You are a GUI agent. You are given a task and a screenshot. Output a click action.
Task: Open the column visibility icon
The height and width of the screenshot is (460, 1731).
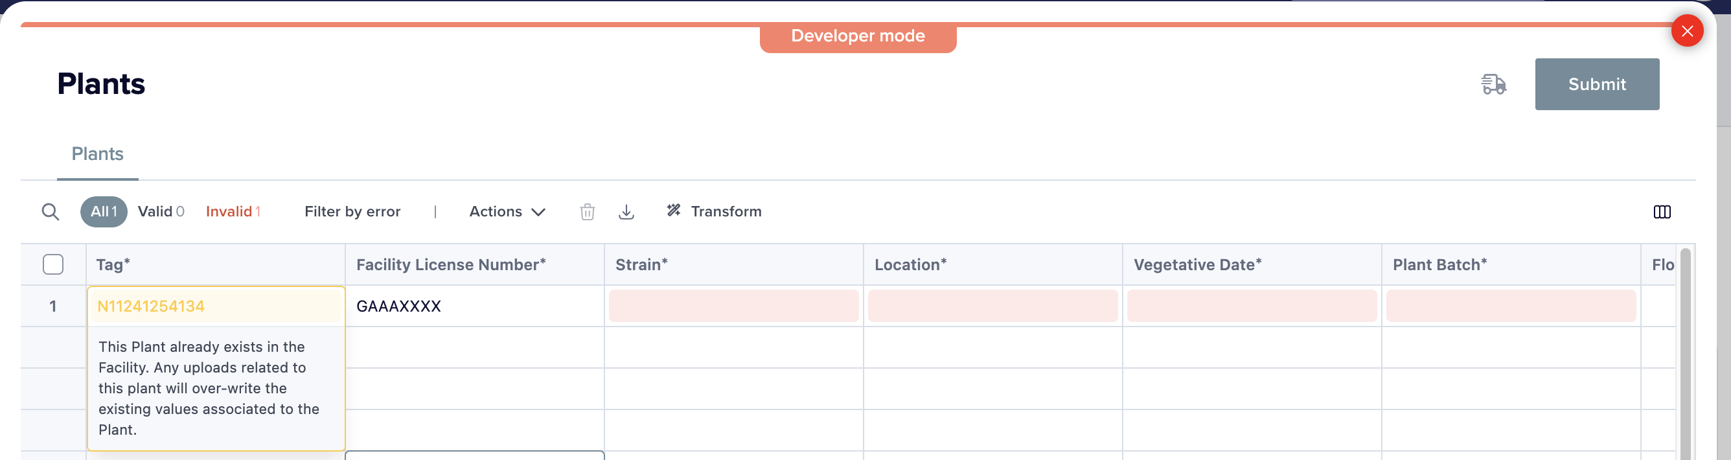[x=1662, y=212]
